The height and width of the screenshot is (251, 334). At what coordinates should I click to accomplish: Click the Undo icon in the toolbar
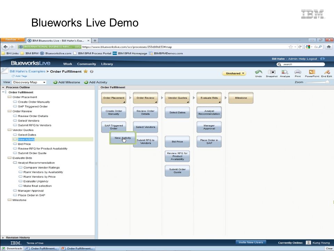(x=259, y=72)
